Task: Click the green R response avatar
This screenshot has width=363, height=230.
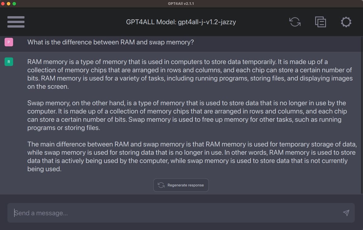Action: pyautogui.click(x=9, y=62)
